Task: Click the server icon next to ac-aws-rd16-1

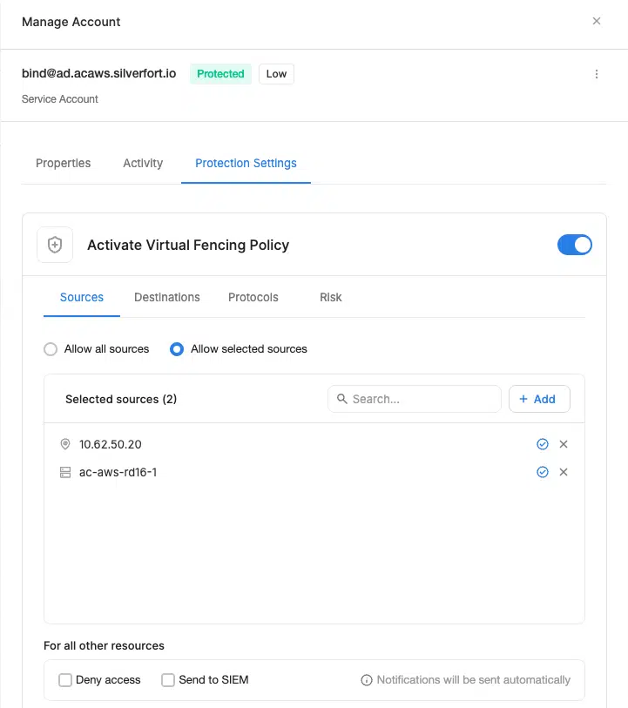Action: click(64, 472)
